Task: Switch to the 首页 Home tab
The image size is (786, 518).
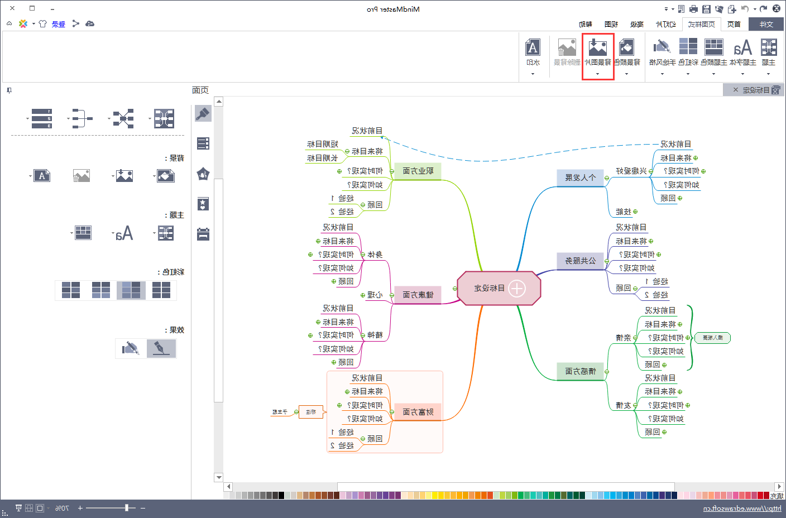Action: click(734, 24)
